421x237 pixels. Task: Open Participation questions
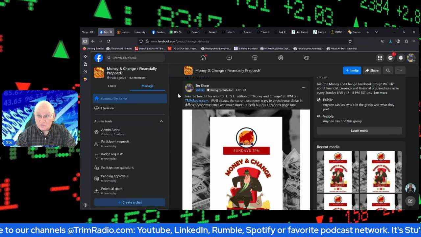pos(130,168)
